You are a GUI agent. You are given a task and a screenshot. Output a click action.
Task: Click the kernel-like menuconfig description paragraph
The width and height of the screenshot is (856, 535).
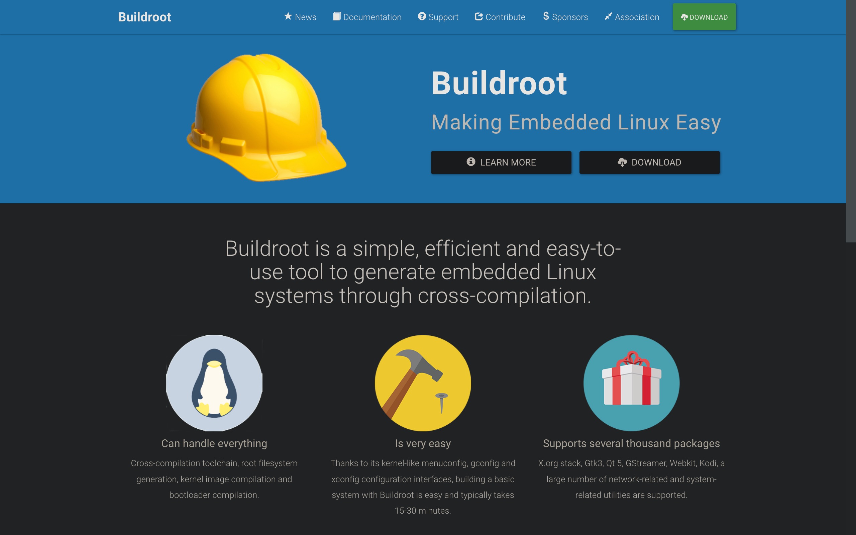[423, 487]
